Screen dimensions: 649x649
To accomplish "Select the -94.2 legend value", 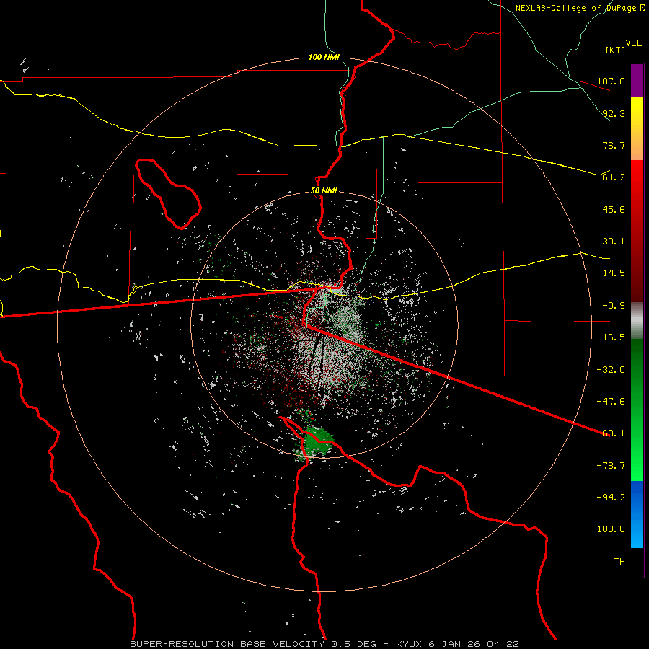I will click(x=611, y=498).
